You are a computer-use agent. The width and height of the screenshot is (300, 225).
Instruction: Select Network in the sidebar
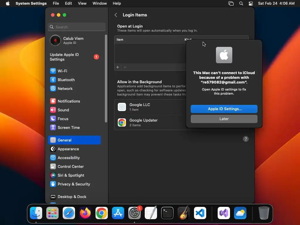pos(74,88)
